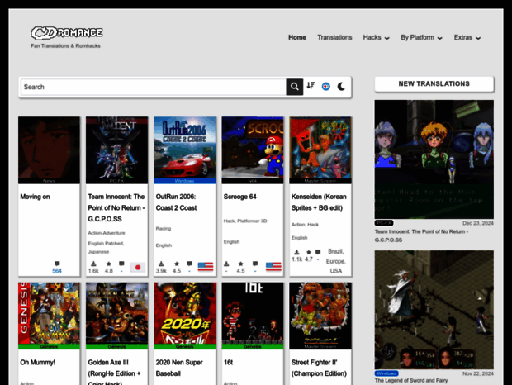Open the Translations menu item

(x=334, y=37)
